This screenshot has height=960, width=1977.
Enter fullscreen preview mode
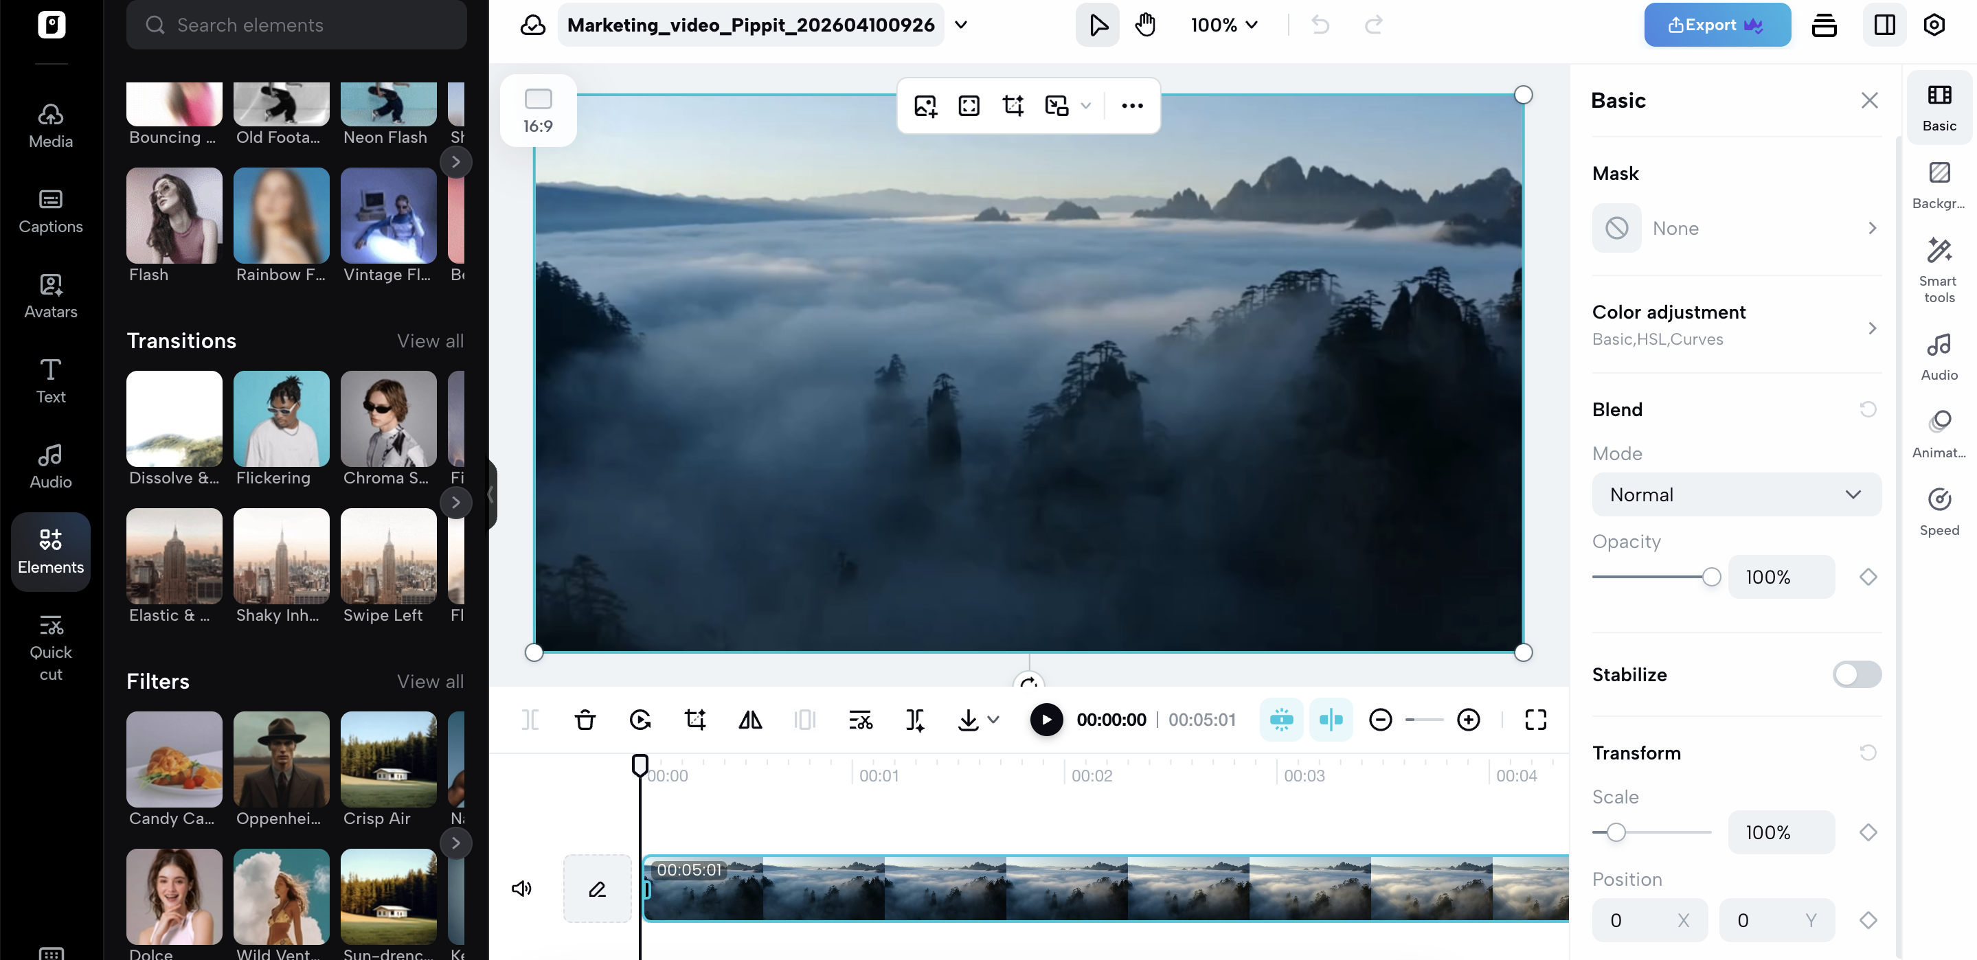click(1537, 720)
